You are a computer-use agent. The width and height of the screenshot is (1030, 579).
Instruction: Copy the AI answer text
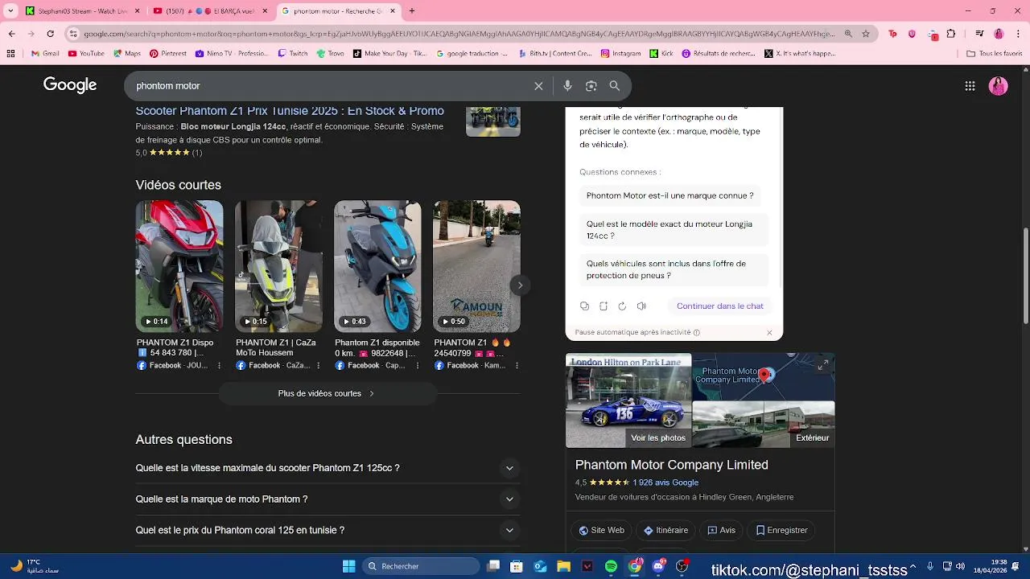click(584, 306)
